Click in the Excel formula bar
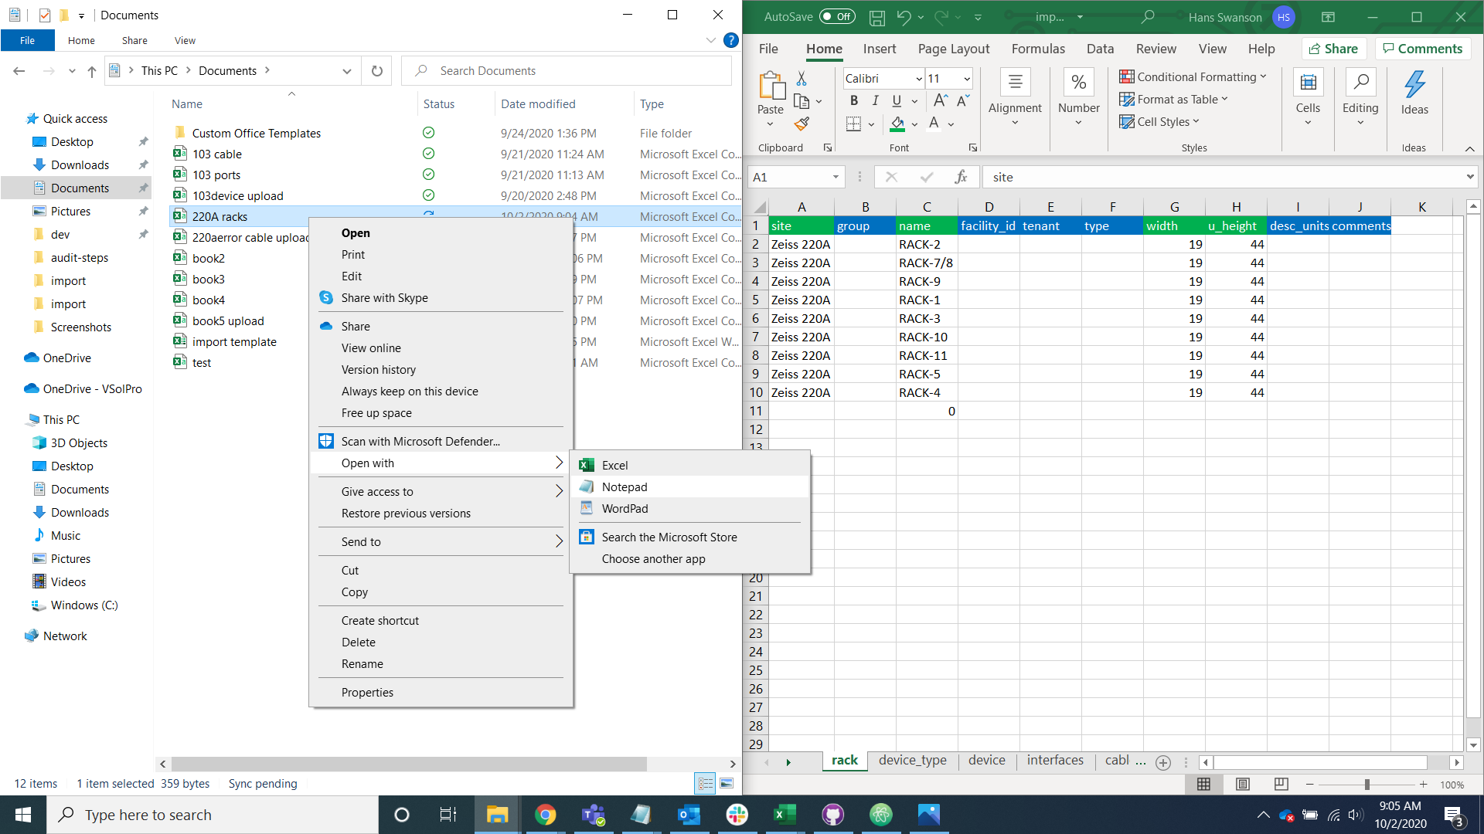 pos(1225,177)
